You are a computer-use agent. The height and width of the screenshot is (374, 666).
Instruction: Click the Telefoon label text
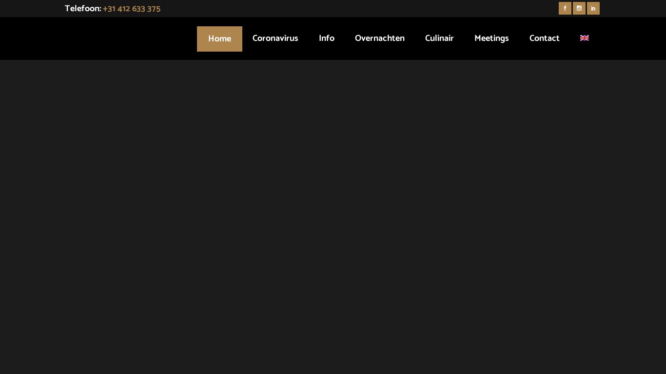(x=82, y=9)
